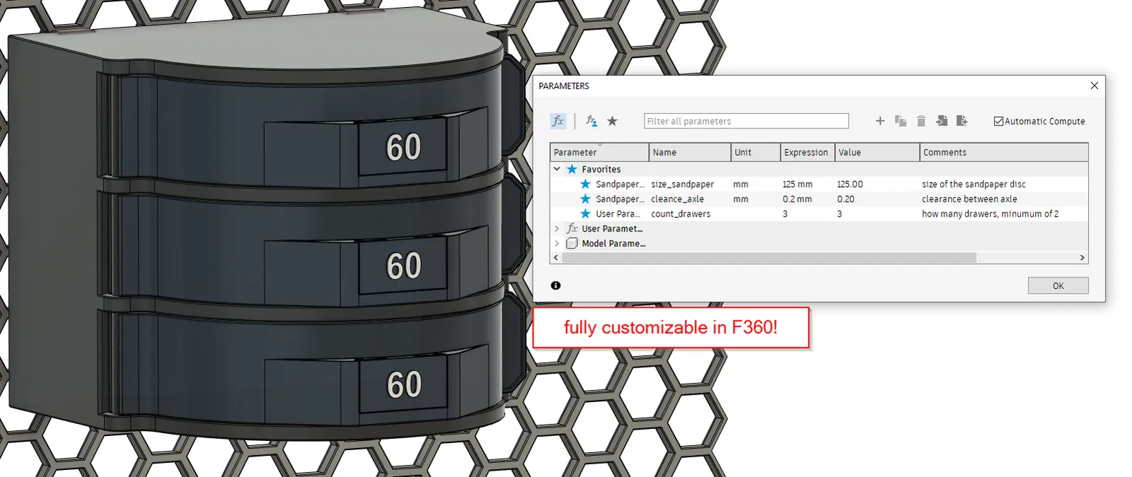Click the Model Parame... group label
The width and height of the screenshot is (1132, 477).
(x=613, y=243)
